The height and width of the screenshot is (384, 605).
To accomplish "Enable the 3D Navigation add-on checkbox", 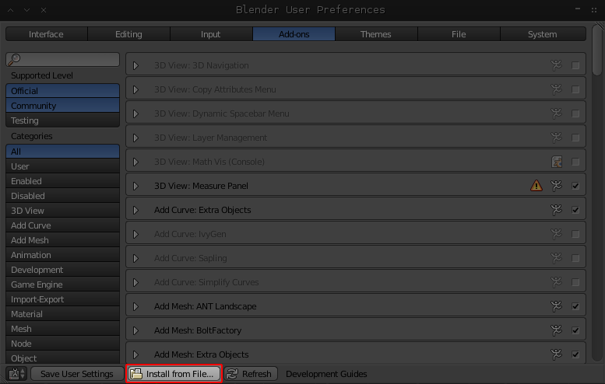I will (575, 65).
